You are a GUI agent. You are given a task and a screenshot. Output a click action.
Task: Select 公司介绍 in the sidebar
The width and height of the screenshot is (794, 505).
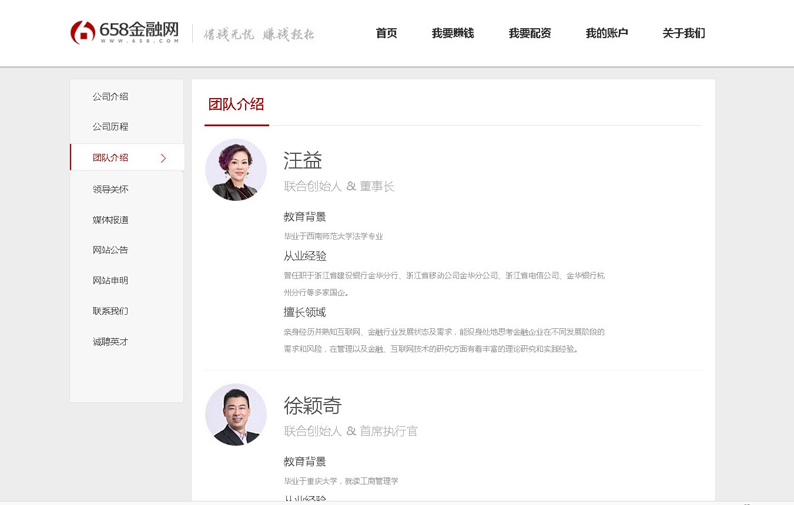coord(110,96)
